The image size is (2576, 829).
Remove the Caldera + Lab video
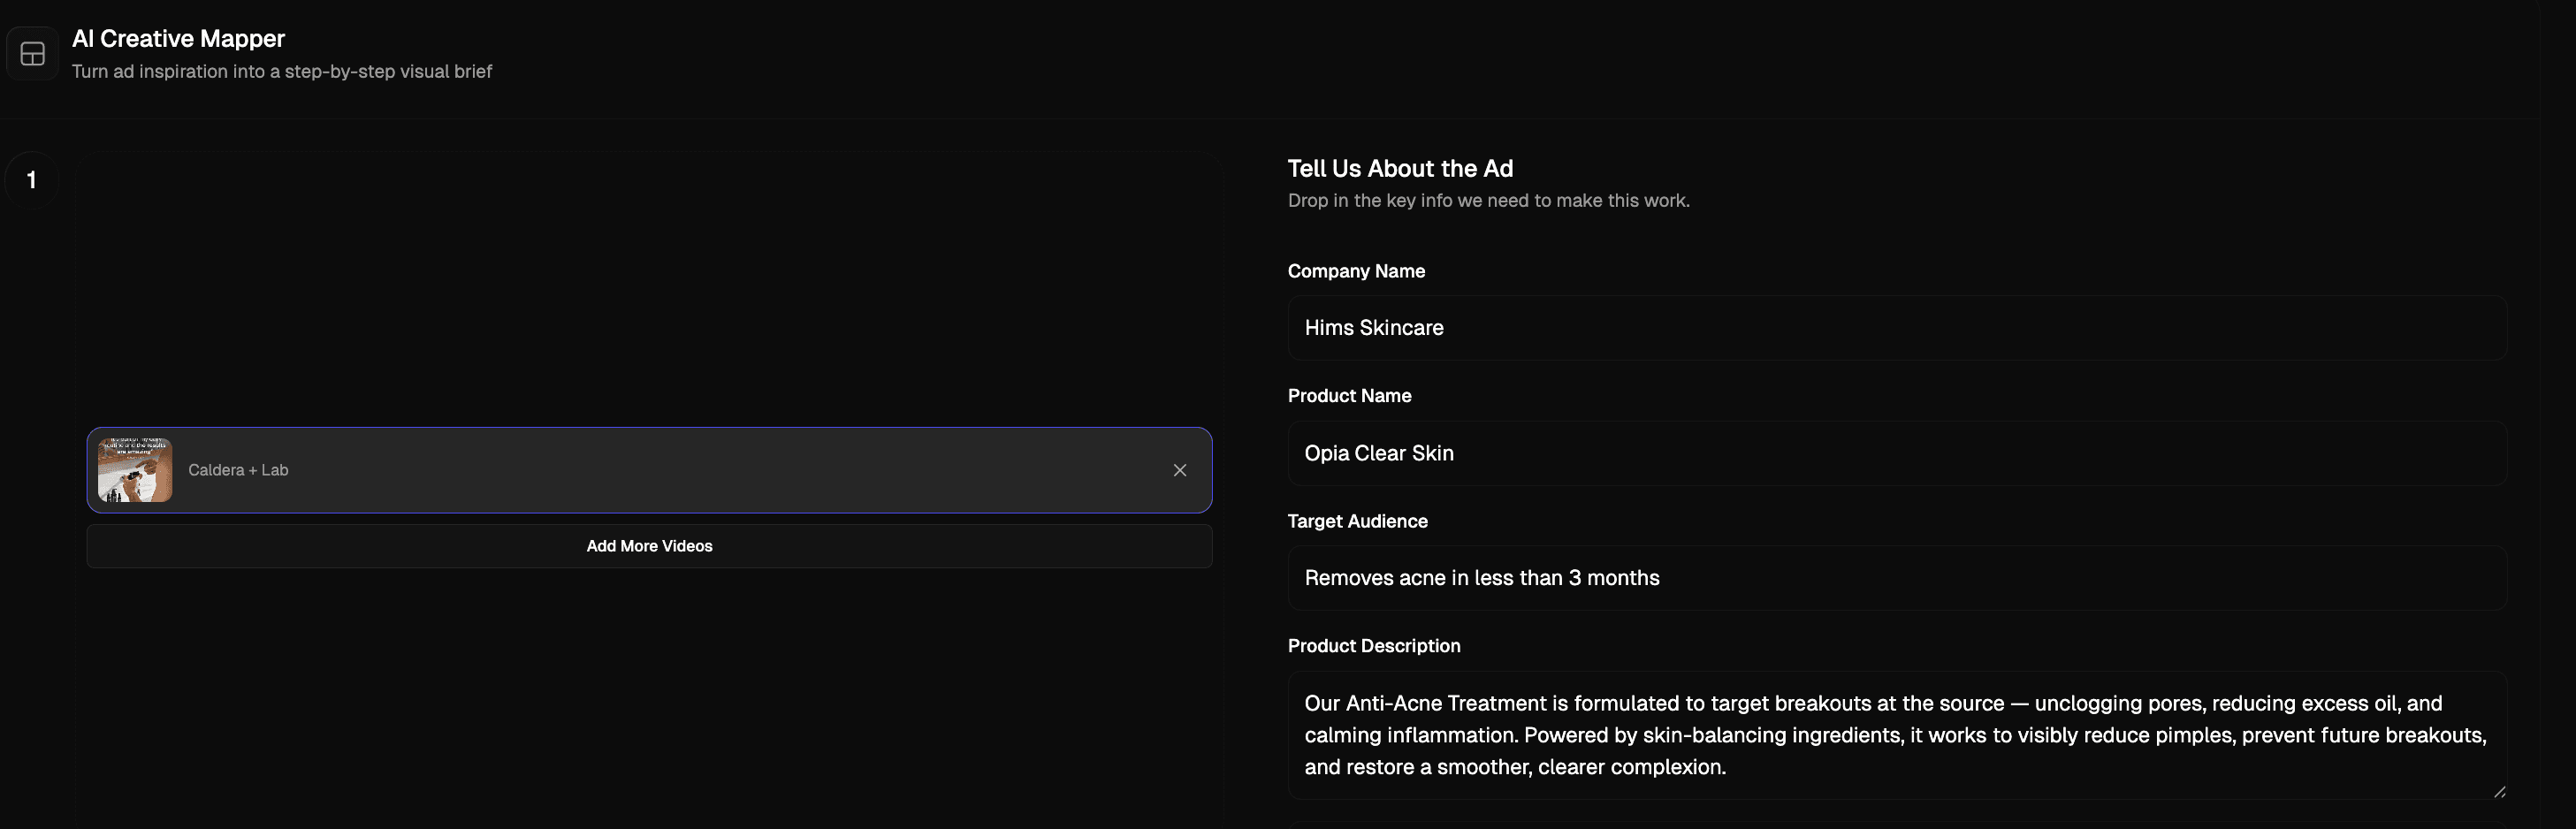pyautogui.click(x=1179, y=470)
